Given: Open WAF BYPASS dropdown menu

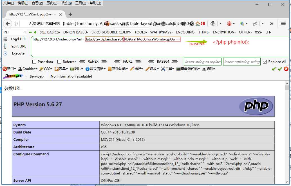Looking at the screenshot, I should coord(162,32).
